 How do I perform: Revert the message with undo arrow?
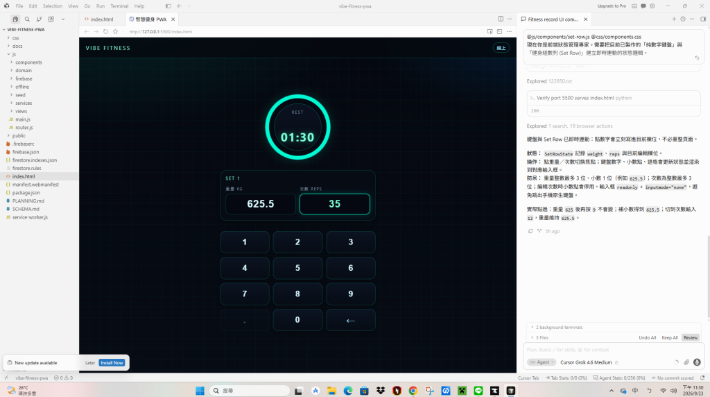697,58
